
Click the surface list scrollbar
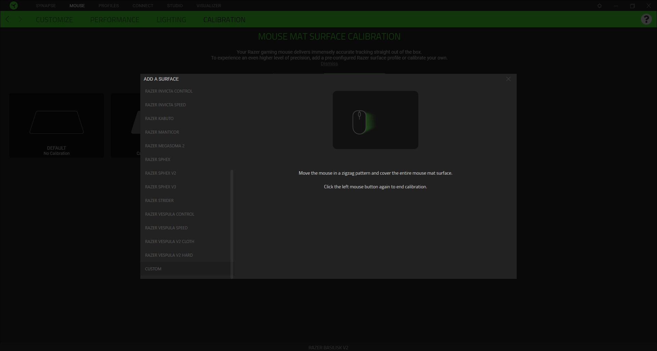[x=232, y=224]
